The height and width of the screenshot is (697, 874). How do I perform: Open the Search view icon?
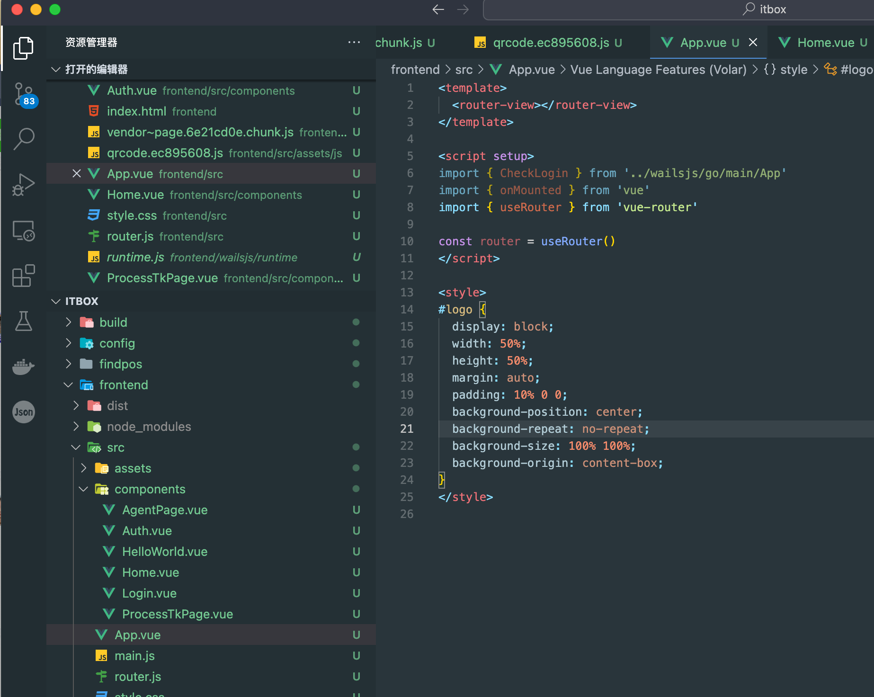coord(24,138)
